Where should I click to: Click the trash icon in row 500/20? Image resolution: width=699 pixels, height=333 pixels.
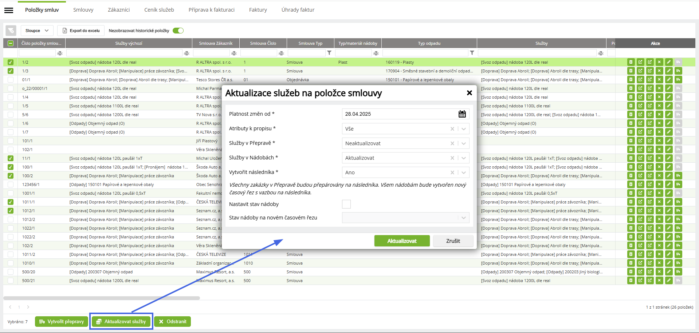click(x=631, y=272)
